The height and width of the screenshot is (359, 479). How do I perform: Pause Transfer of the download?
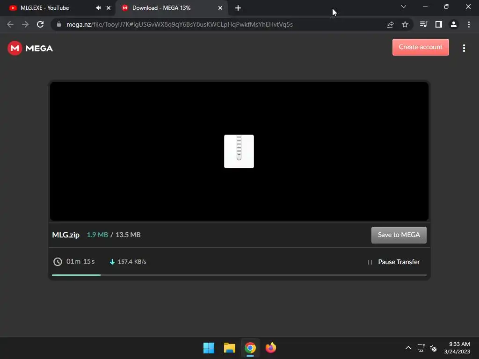point(399,262)
